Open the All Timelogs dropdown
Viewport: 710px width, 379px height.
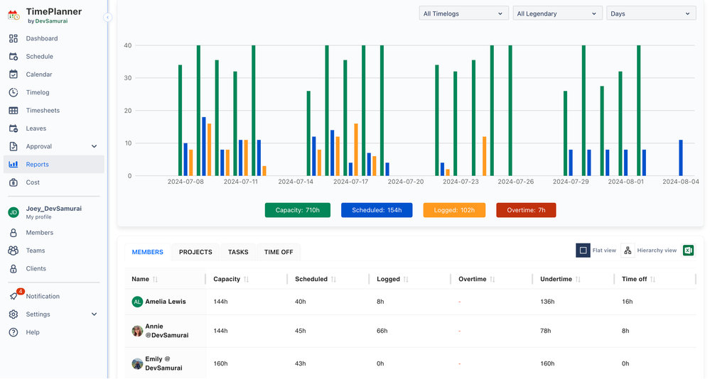[x=463, y=13]
